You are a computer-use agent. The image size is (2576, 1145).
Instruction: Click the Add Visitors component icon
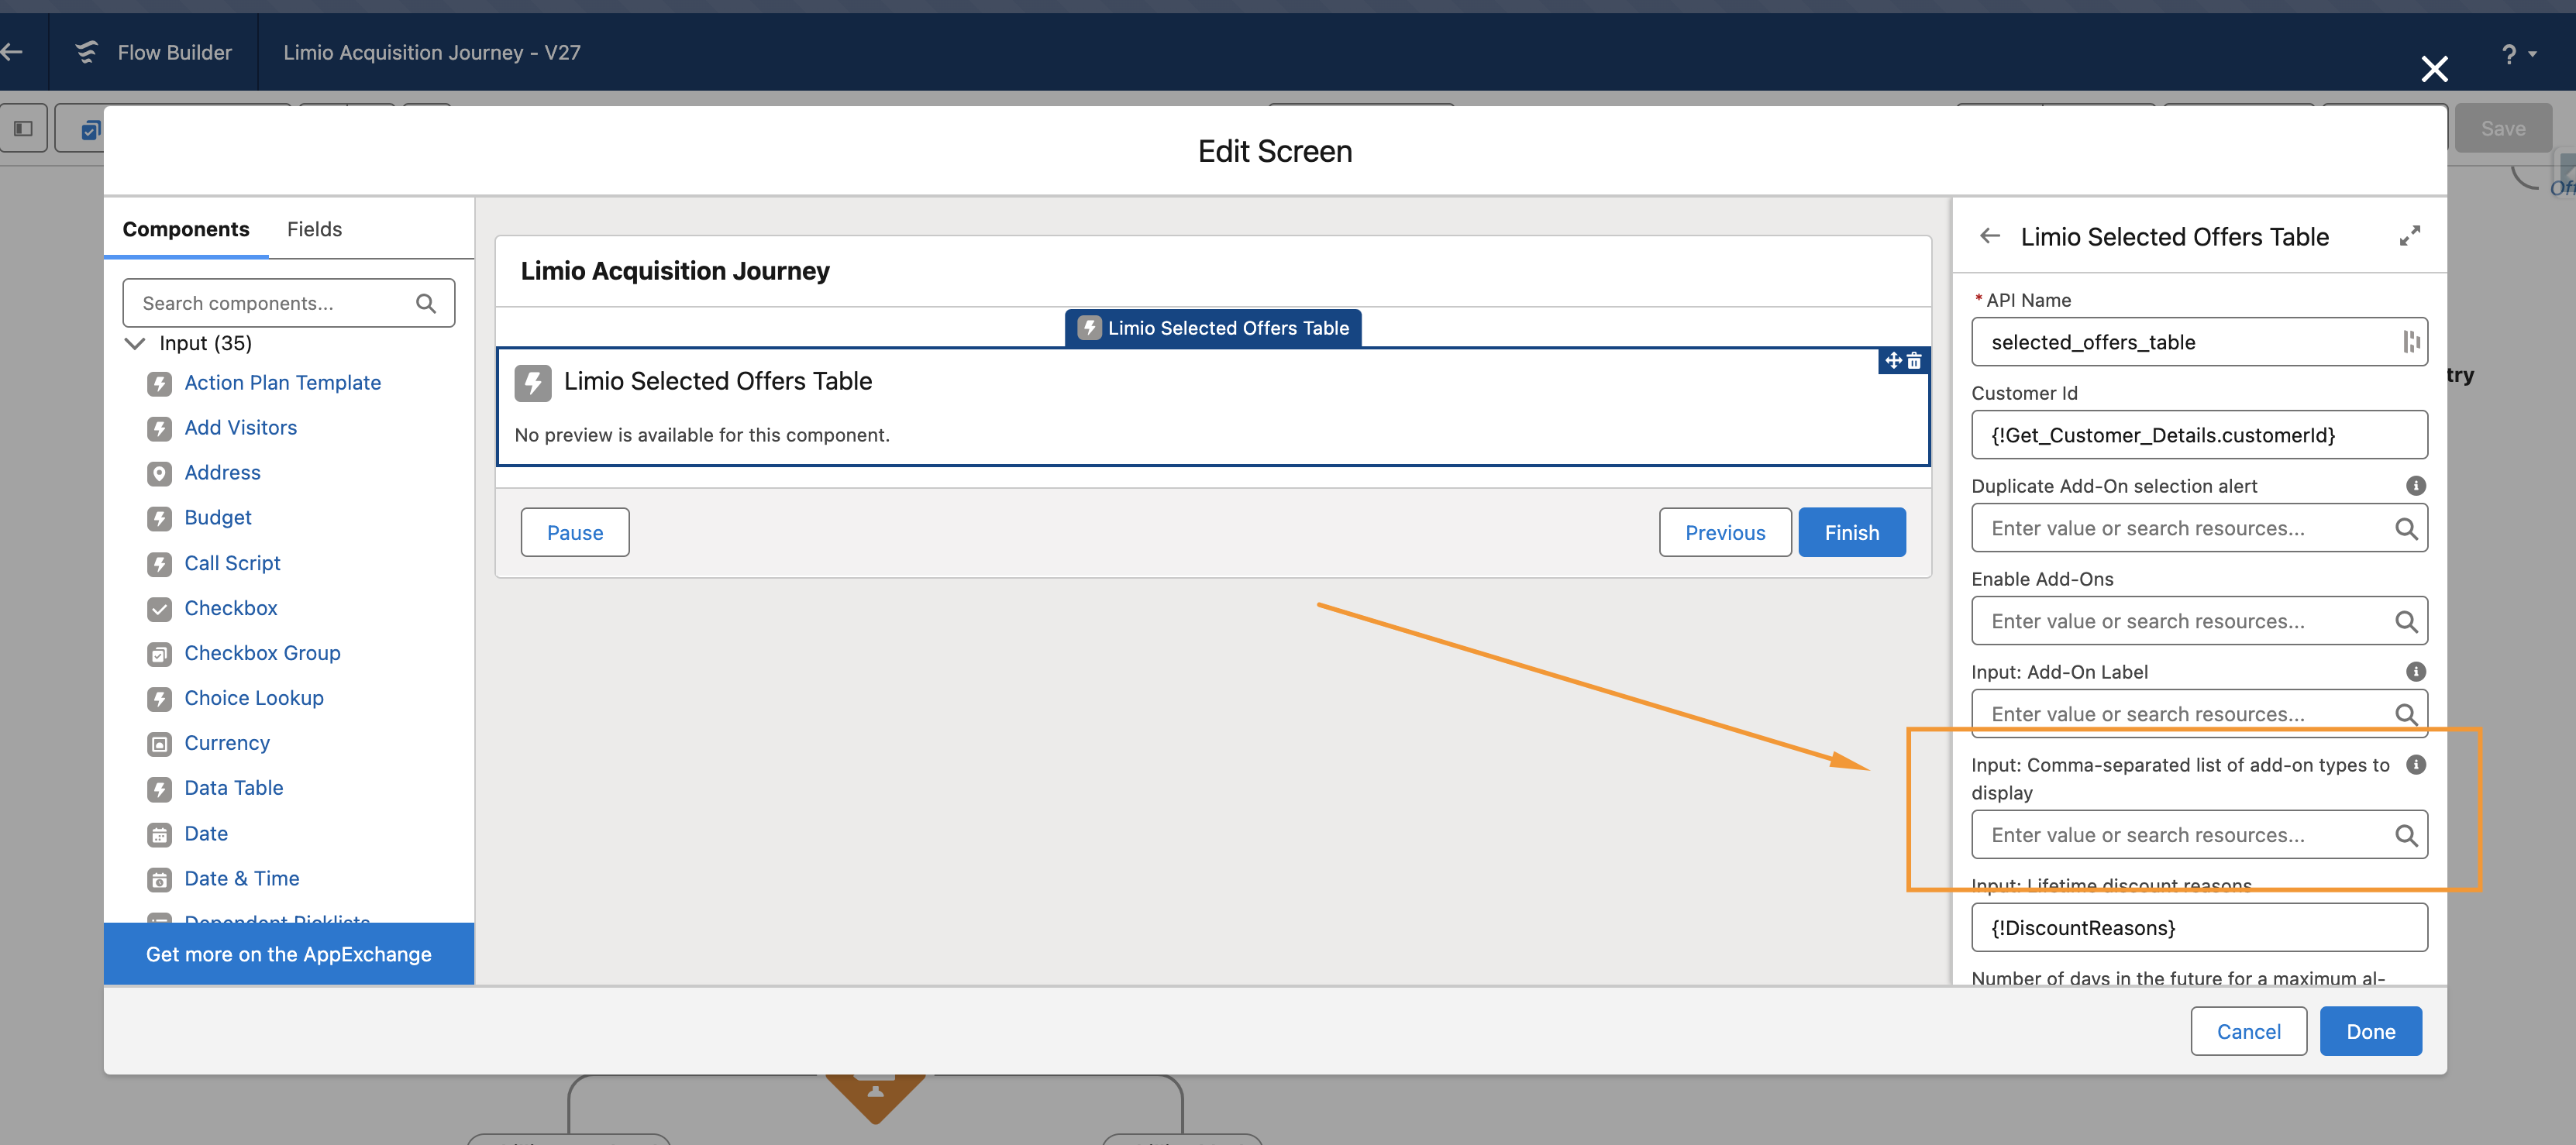point(159,428)
